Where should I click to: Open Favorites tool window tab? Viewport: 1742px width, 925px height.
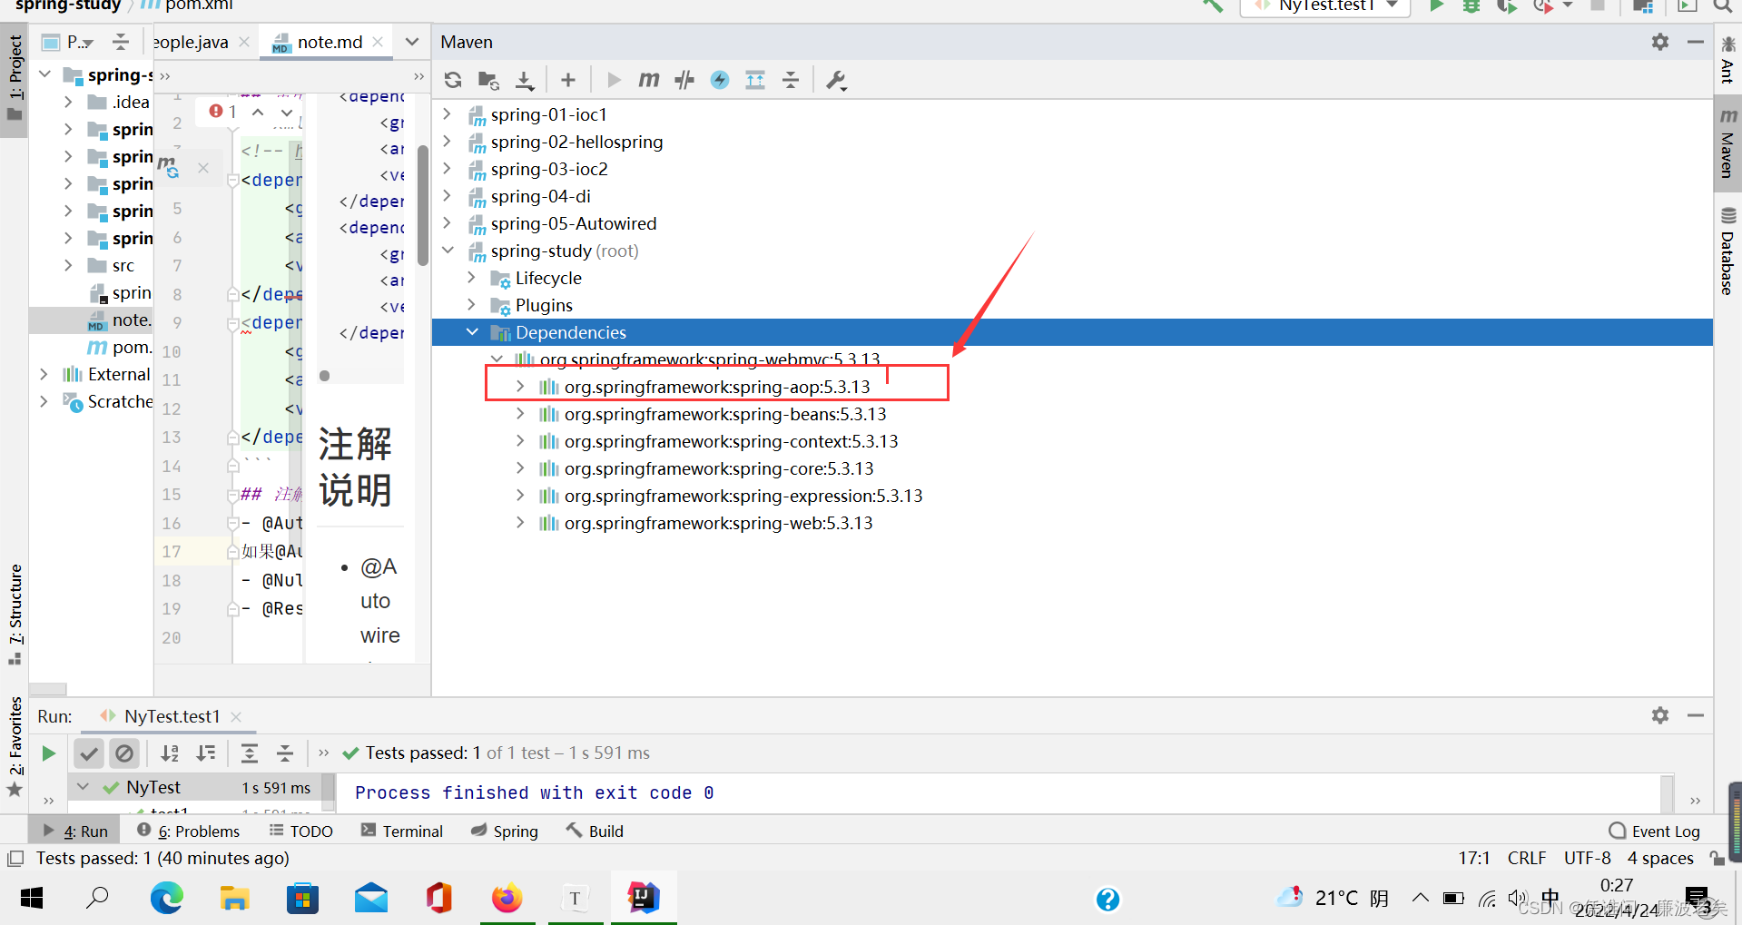pyautogui.click(x=15, y=746)
